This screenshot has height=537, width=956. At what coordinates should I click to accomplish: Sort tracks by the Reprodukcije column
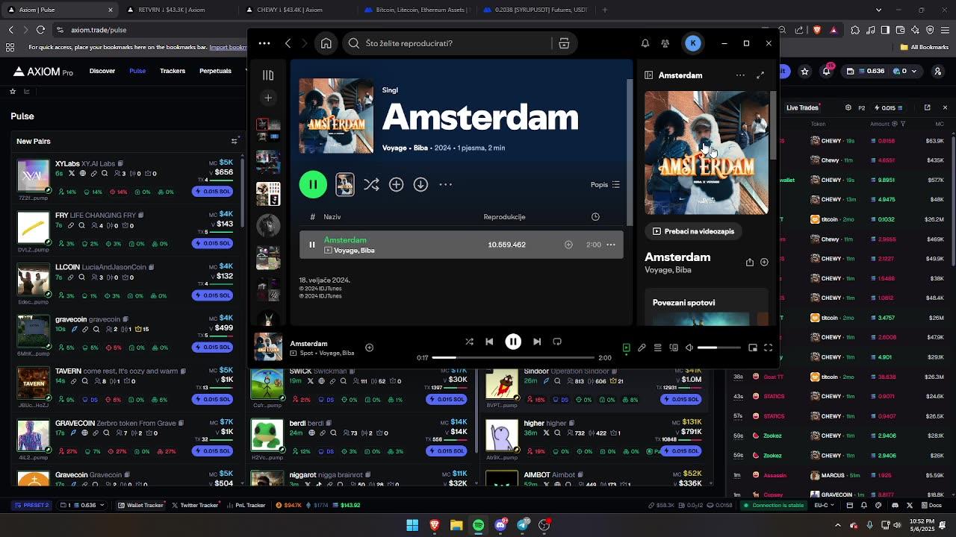click(x=504, y=217)
